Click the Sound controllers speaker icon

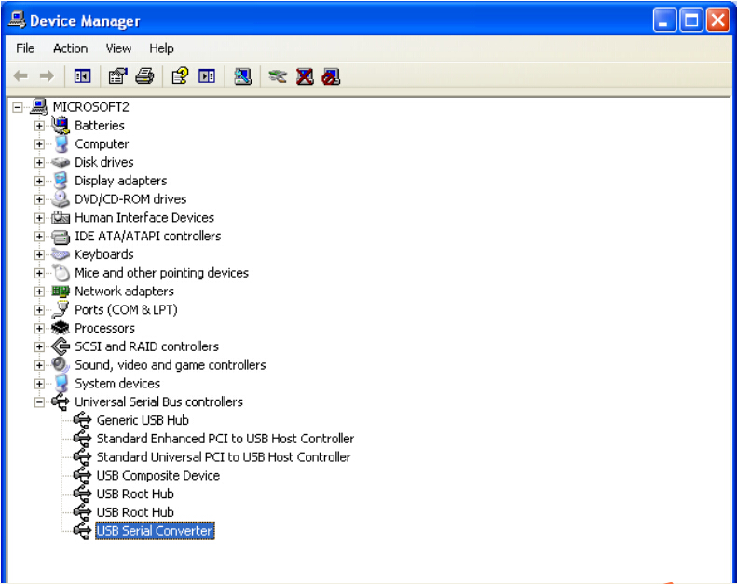(61, 364)
